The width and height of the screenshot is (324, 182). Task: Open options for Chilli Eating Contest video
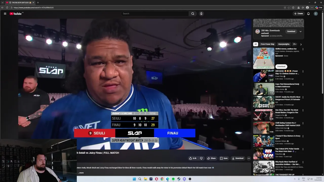pos(303,123)
